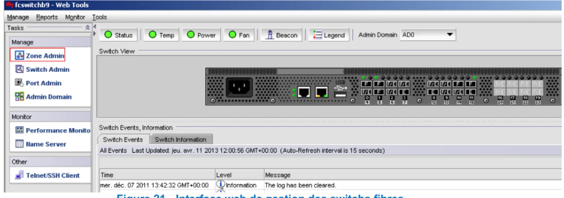Select greyed-out port 18 in Switch View
Screen dimensions: 564x198
pos(525,84)
